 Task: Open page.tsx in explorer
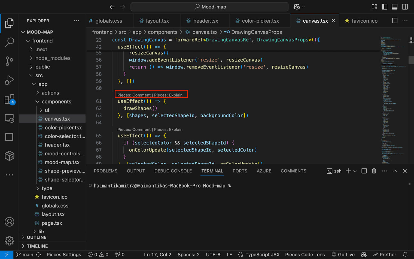pos(52,223)
